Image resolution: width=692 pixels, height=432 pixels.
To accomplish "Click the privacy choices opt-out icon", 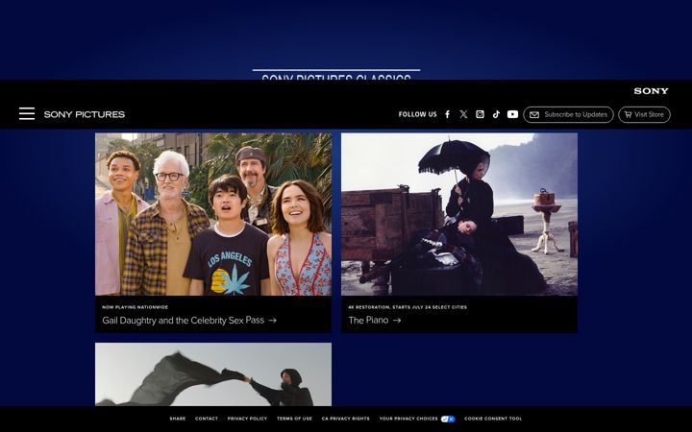I will point(448,419).
